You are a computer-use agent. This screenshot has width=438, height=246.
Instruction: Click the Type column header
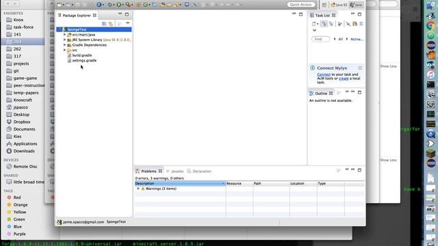pyautogui.click(x=331, y=184)
